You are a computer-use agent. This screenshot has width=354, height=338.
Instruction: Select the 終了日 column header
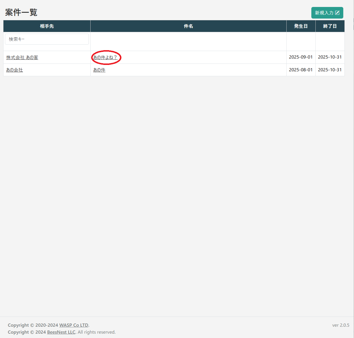click(330, 26)
